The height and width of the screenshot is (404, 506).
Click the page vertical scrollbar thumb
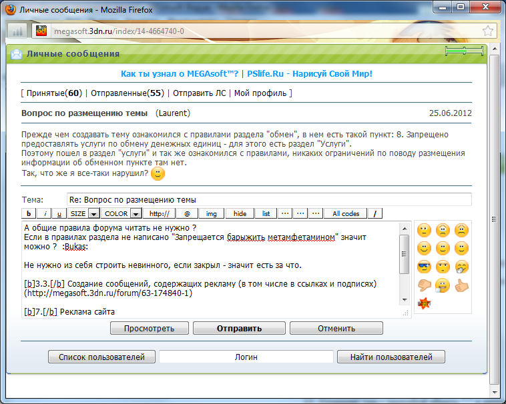(495, 219)
